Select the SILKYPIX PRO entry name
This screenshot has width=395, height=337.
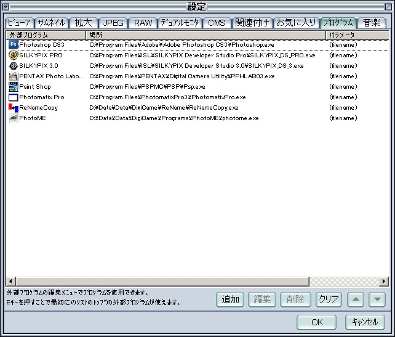pos(41,55)
